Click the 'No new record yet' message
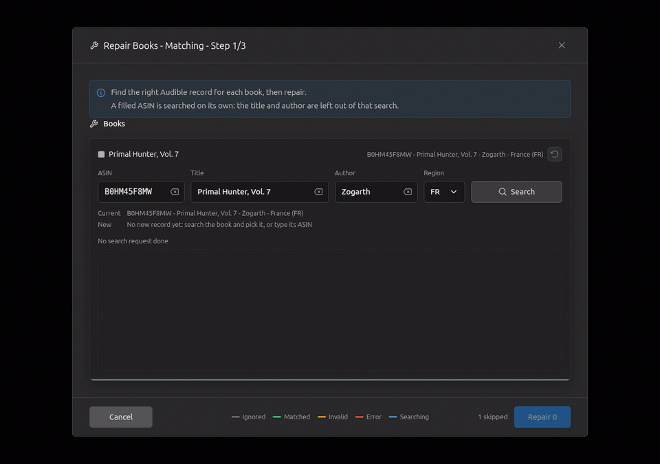Image resolution: width=660 pixels, height=464 pixels. (x=219, y=224)
